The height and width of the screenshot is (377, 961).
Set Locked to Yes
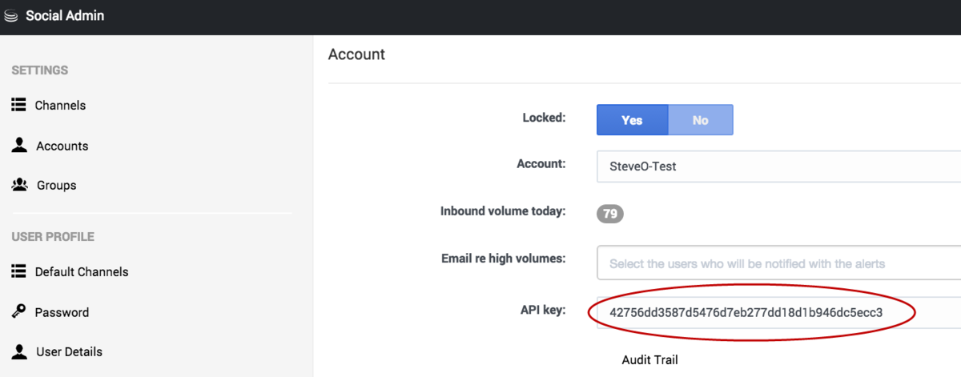click(632, 120)
